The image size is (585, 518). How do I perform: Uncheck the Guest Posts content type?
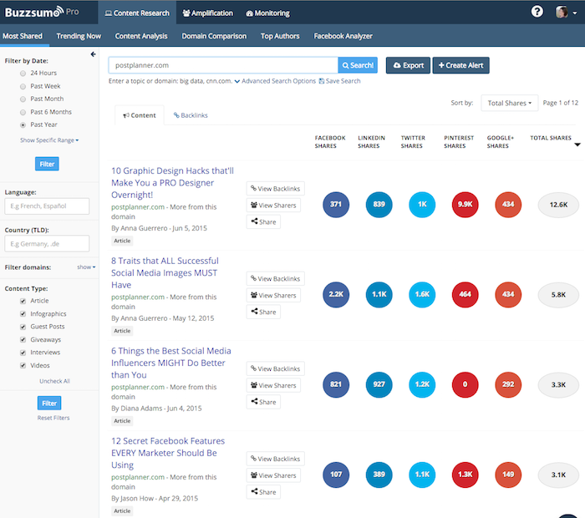pos(23,327)
